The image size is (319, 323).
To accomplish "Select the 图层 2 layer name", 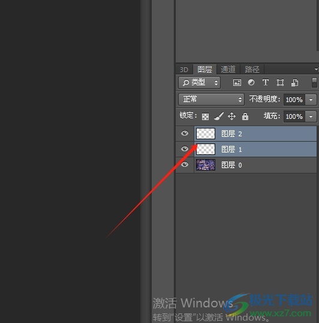I will point(231,134).
